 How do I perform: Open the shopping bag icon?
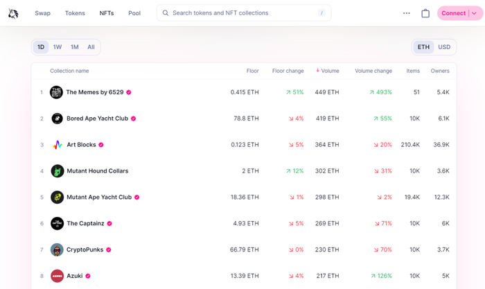point(425,13)
